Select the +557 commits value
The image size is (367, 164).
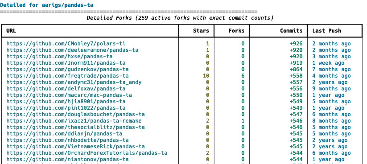(296, 82)
